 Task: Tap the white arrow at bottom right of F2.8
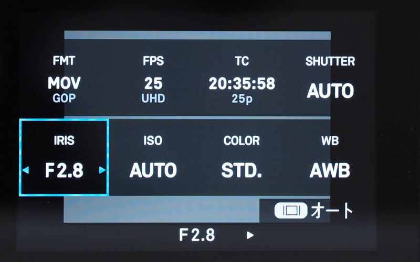[x=250, y=235]
